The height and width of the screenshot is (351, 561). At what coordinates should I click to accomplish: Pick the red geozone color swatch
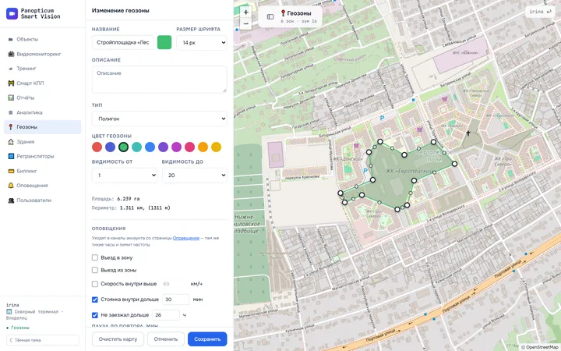click(x=97, y=147)
